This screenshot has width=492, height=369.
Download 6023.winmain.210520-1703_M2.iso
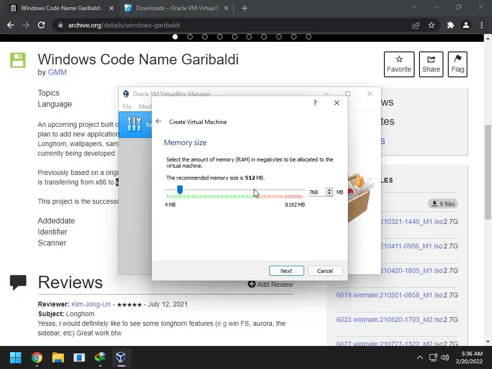pyautogui.click(x=390, y=320)
